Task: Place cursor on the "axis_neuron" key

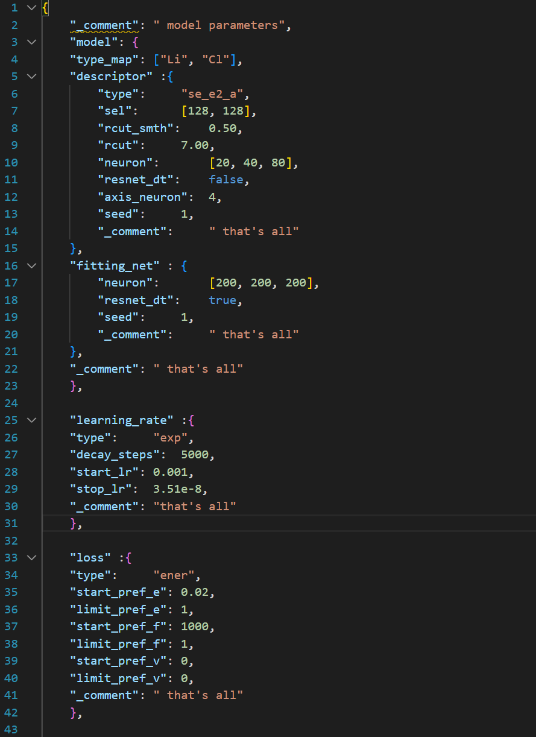Action: click(x=142, y=197)
